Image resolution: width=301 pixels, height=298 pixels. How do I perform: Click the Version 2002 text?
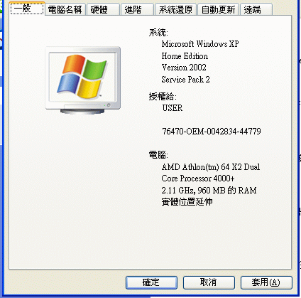click(184, 68)
